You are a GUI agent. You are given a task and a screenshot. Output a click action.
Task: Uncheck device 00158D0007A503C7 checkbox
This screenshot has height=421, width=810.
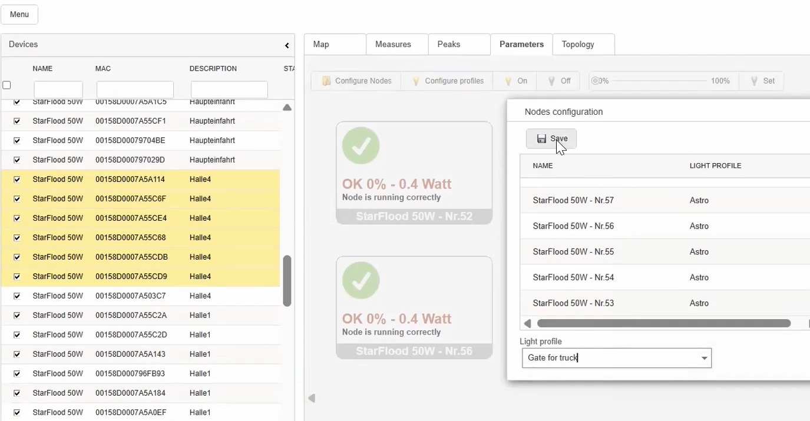tap(16, 296)
